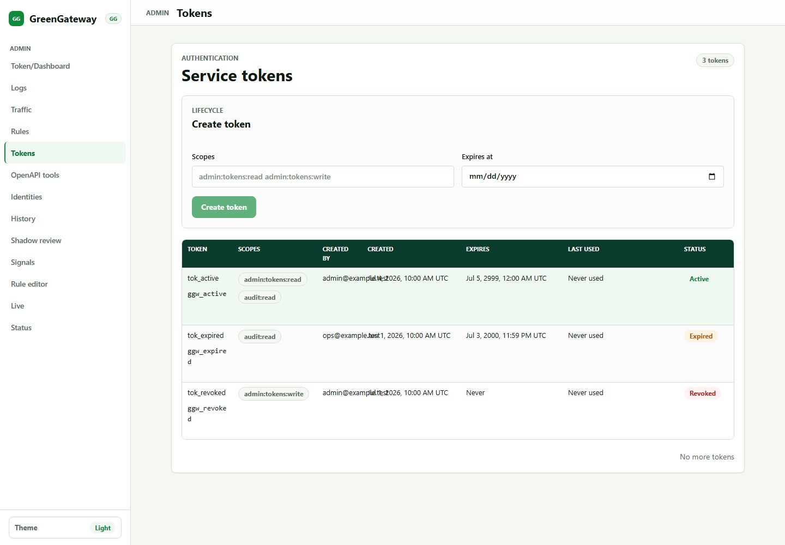
Task: Click the Service tokens heading
Action: [237, 76]
